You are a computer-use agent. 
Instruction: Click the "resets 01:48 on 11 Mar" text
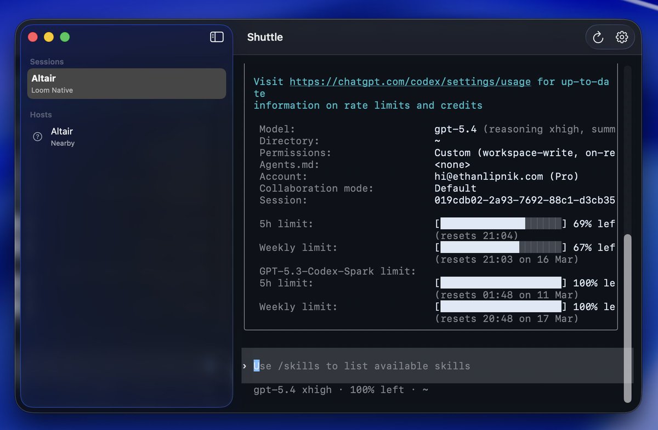(x=507, y=295)
